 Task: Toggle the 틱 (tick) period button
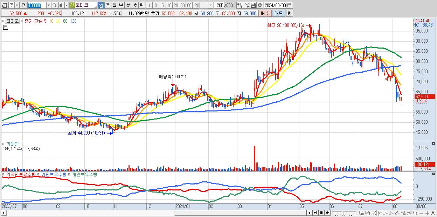141,5
